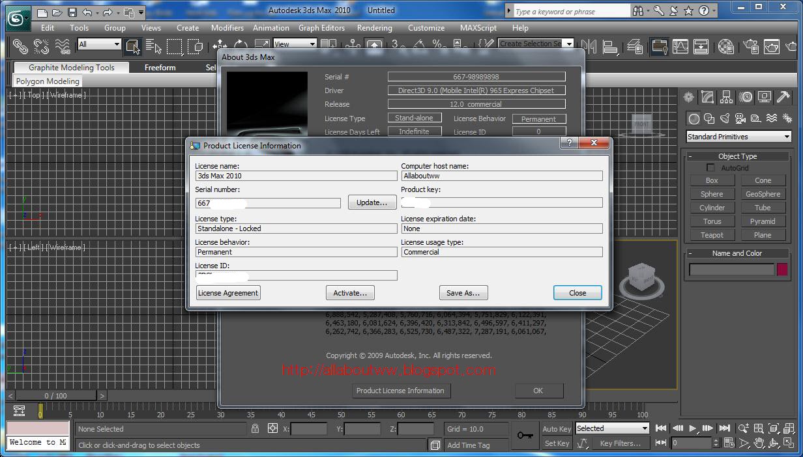Open the Create panel star icon
Viewport: 803px width, 457px height.
click(x=689, y=97)
